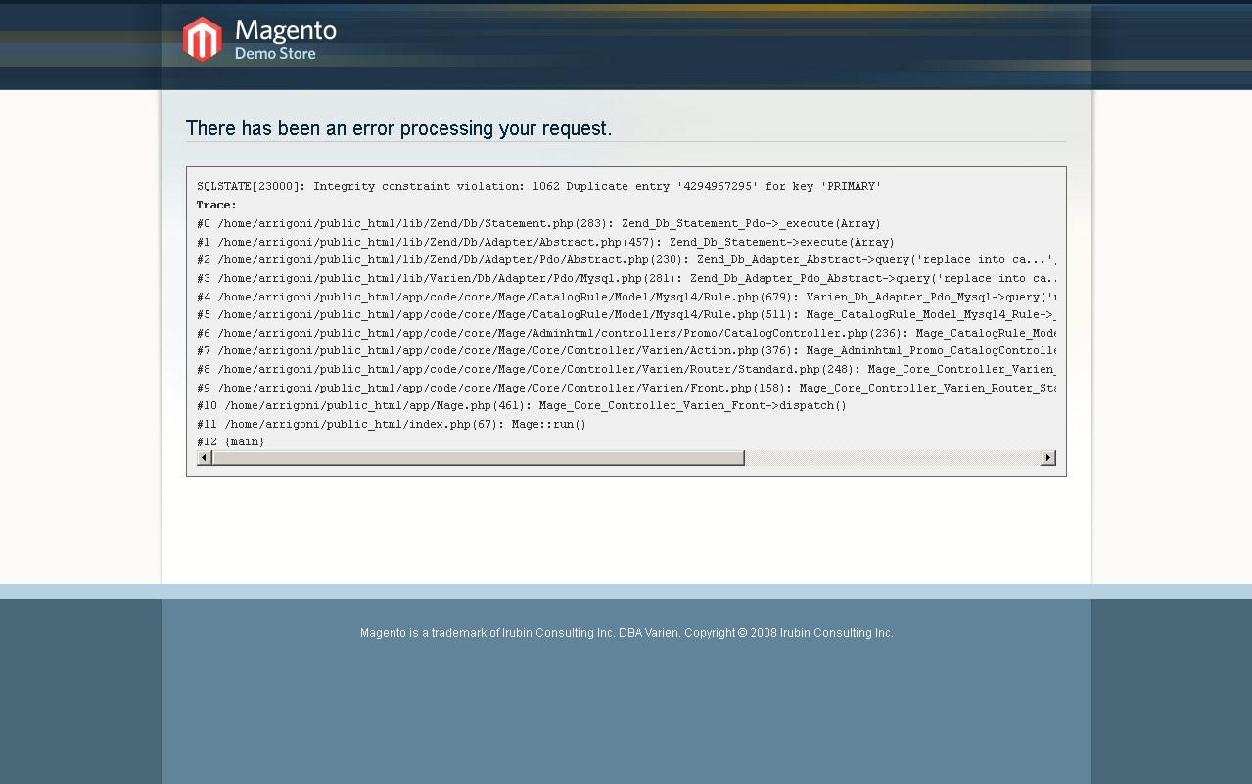
Task: Click the bold Trace label
Action: click(216, 205)
